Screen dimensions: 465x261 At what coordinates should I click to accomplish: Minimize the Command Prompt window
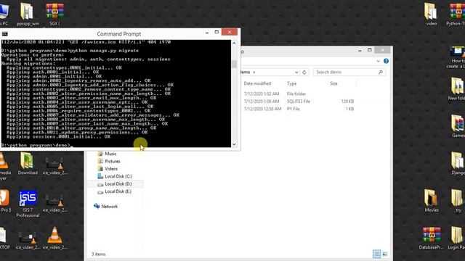point(207,32)
